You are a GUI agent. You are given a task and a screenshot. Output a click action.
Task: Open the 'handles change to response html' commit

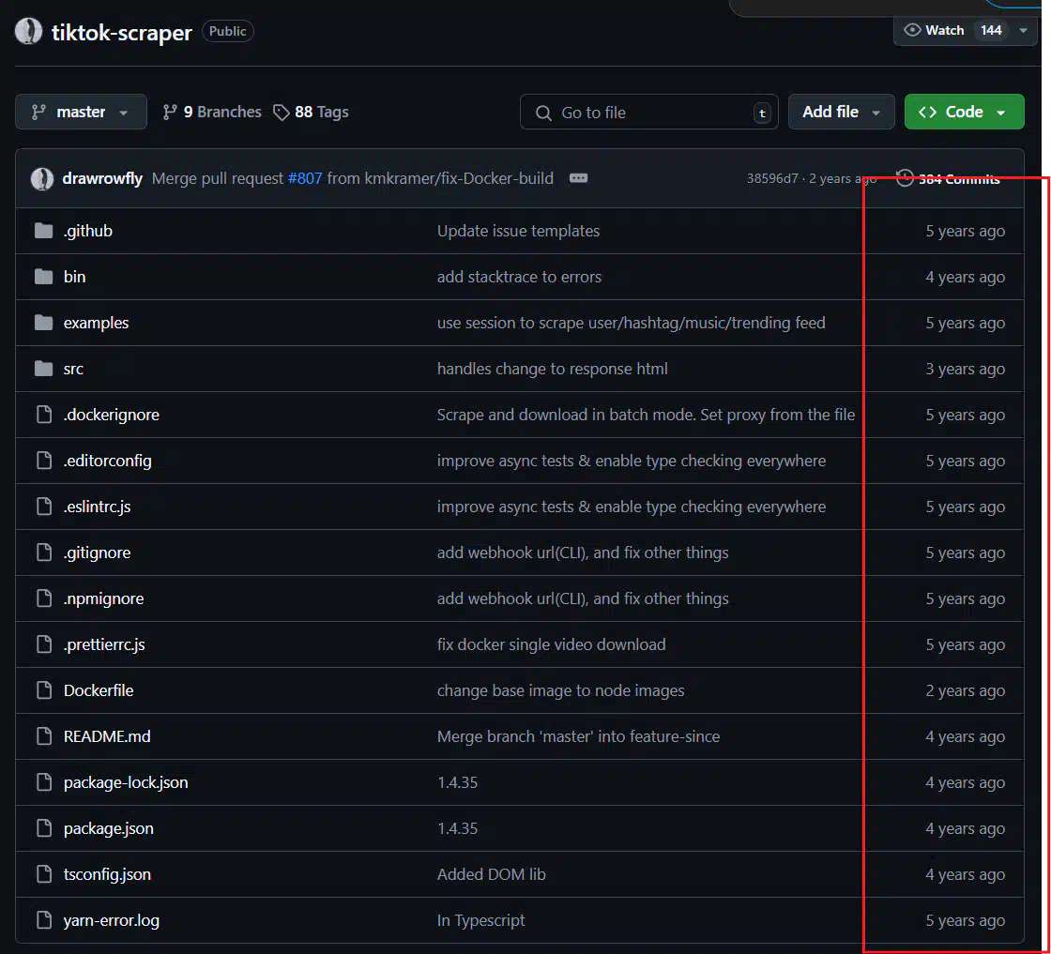(553, 370)
